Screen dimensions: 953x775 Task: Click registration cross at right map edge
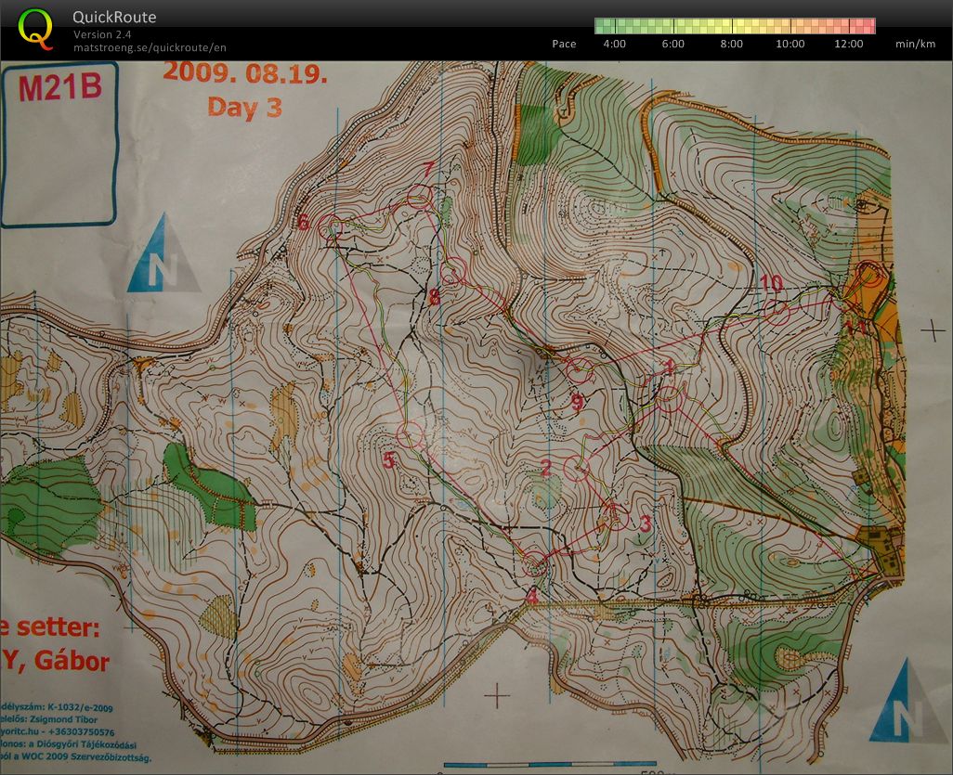click(933, 329)
